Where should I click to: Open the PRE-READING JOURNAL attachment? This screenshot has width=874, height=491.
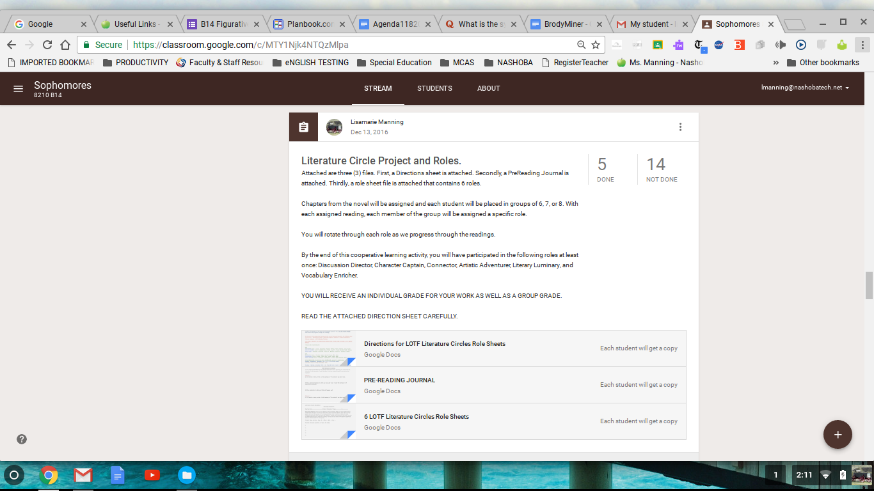click(399, 380)
